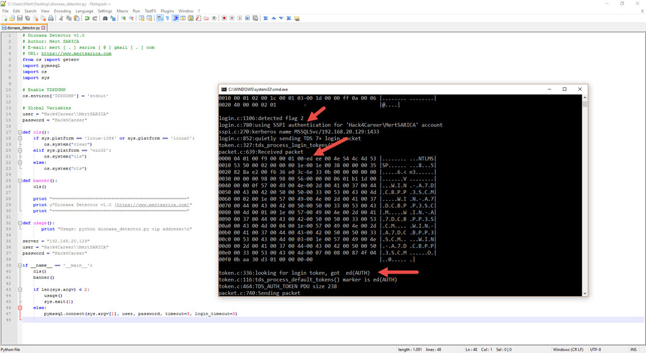Image resolution: width=646 pixels, height=353 pixels.
Task: Collapse the def cls() code fold
Action: (x=20, y=132)
